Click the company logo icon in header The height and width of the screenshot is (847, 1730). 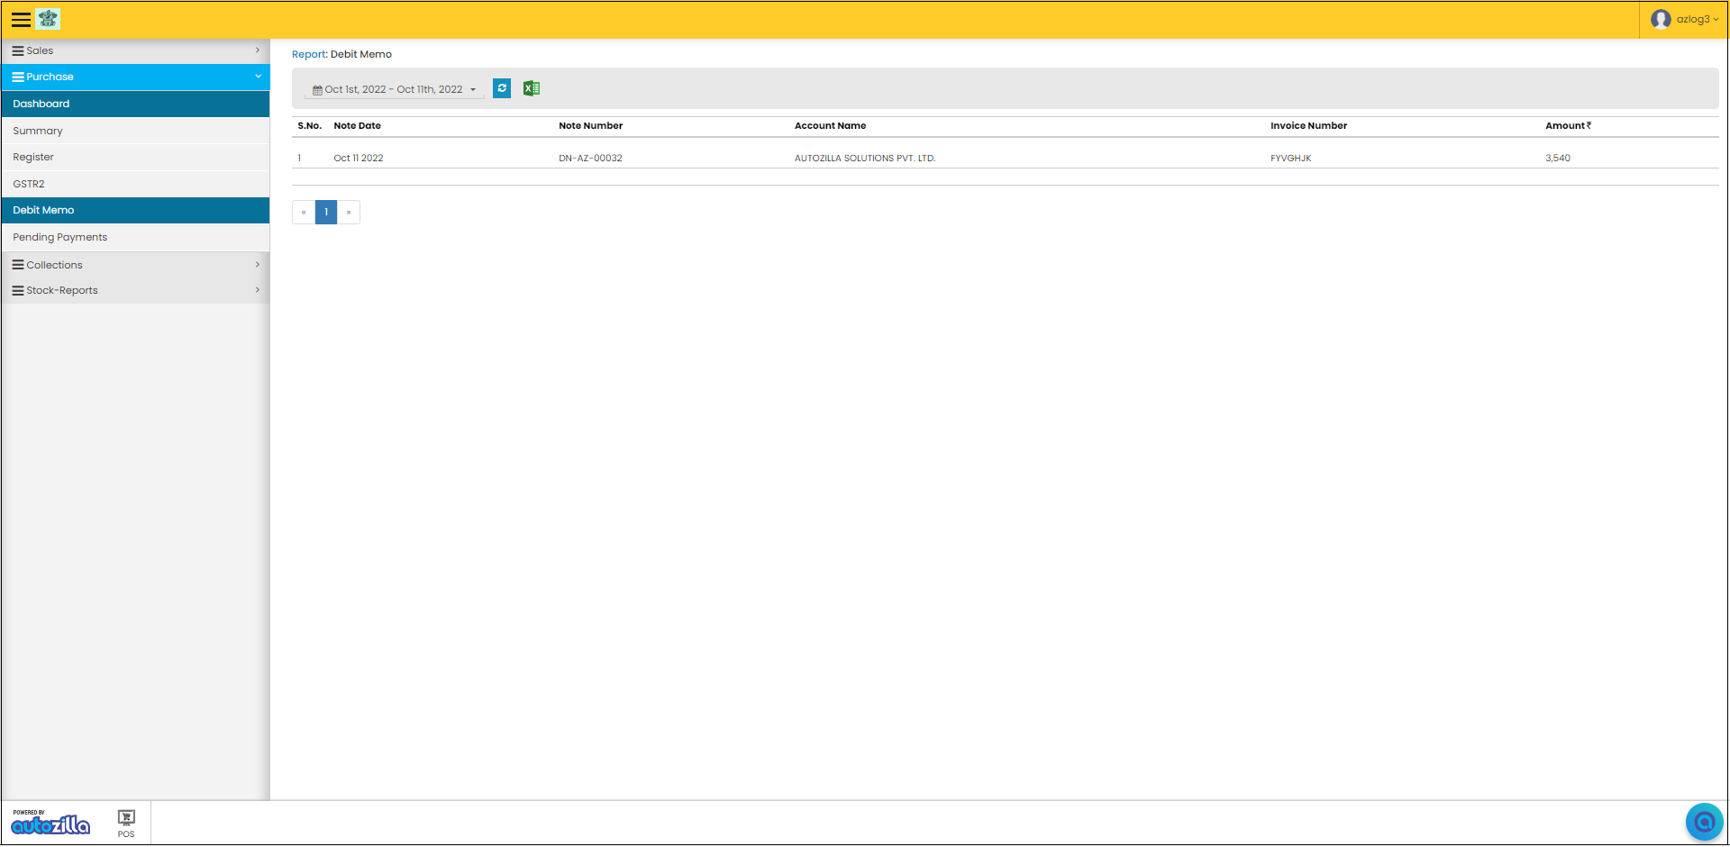tap(48, 19)
